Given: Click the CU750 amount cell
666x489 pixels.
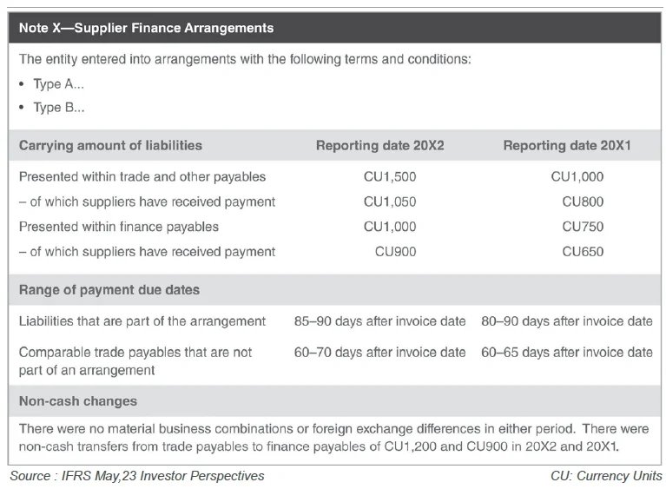Looking at the screenshot, I should point(583,228).
